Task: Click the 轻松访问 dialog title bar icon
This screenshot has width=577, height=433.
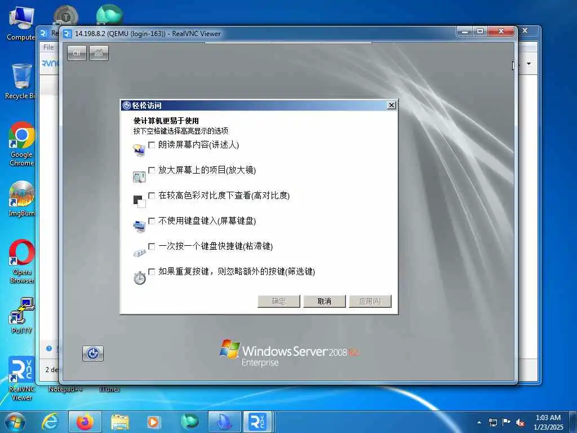Action: coord(127,105)
